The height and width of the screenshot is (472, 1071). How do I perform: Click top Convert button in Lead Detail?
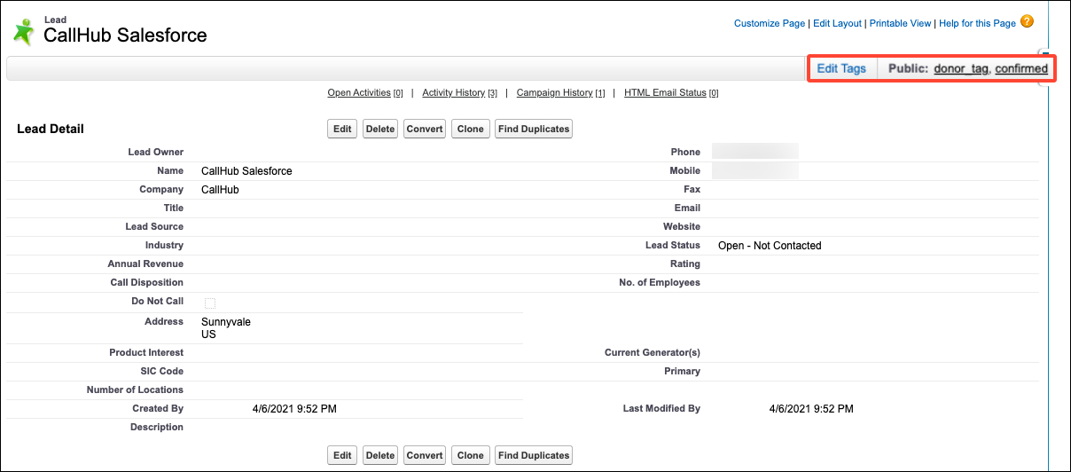[x=425, y=129]
